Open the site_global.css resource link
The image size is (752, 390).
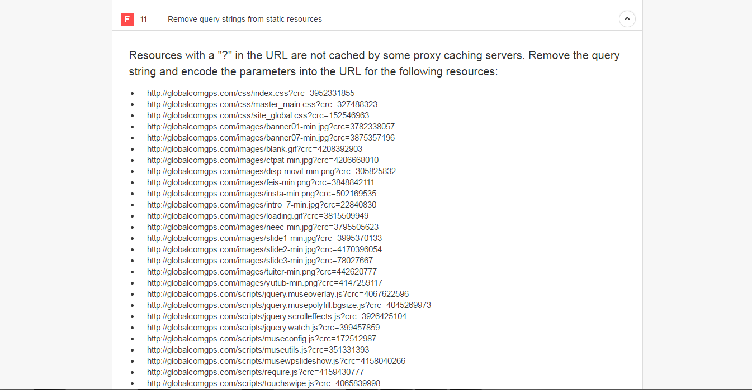(x=258, y=115)
